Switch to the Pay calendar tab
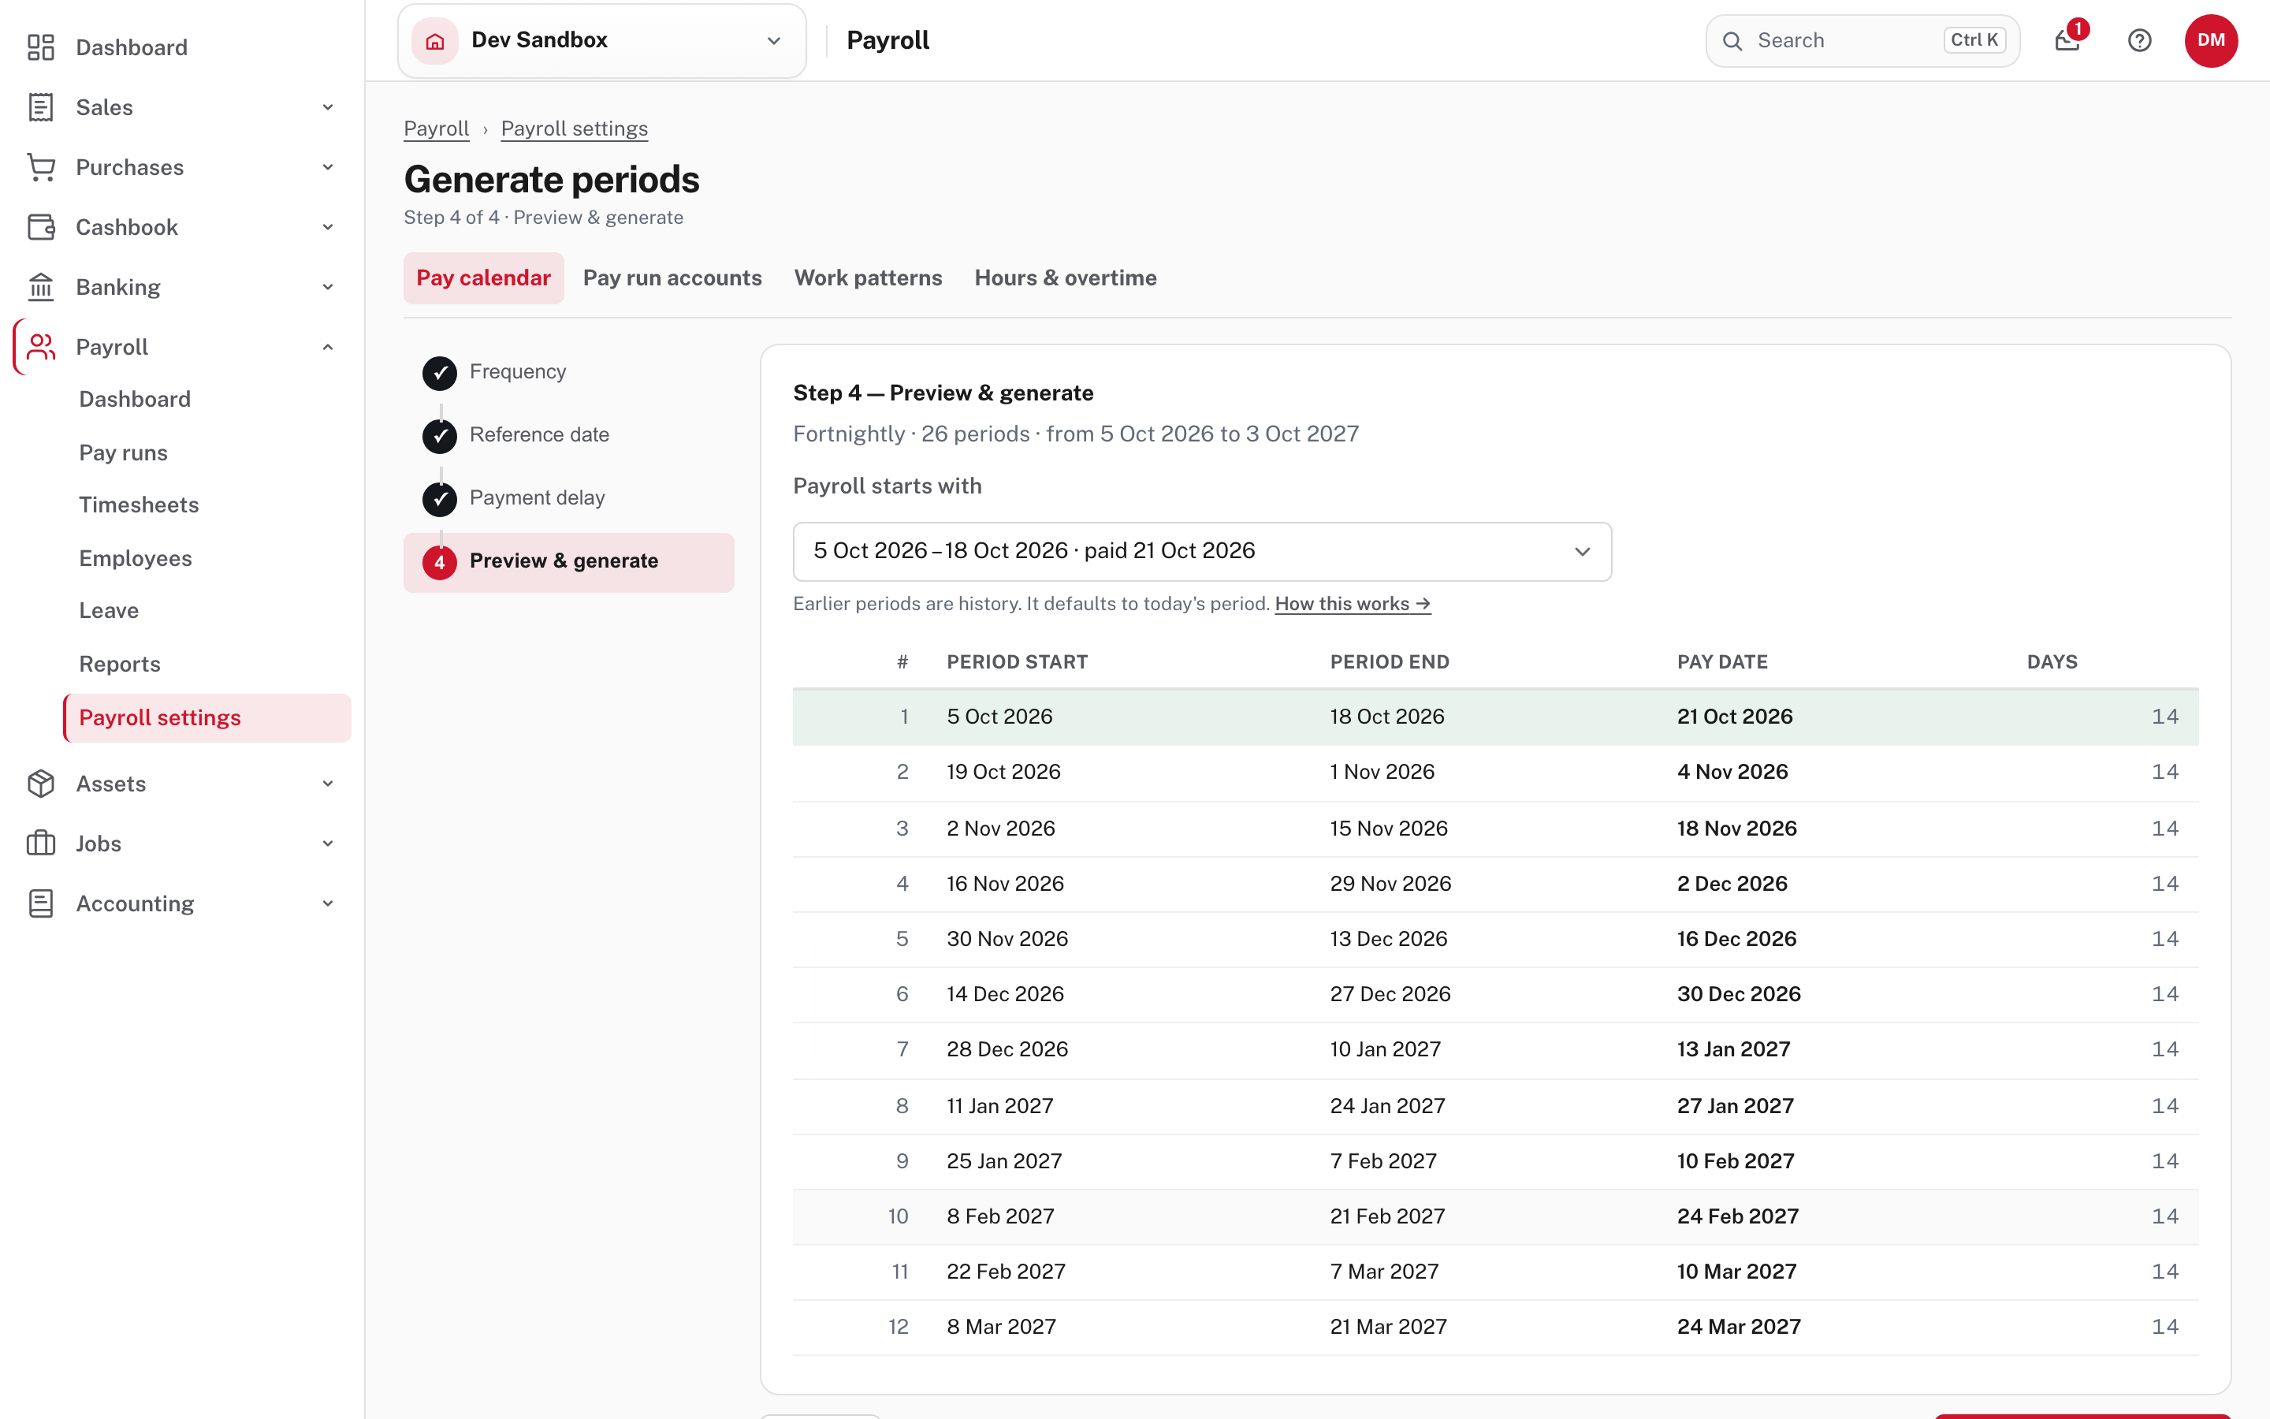 pyautogui.click(x=483, y=277)
